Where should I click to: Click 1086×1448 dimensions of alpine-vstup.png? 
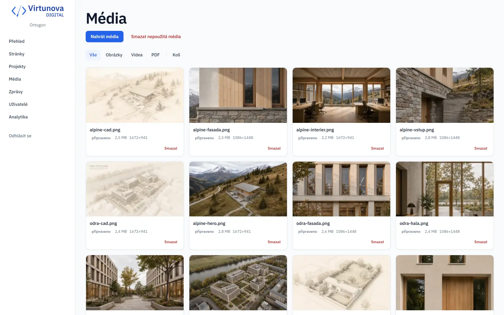[450, 138]
